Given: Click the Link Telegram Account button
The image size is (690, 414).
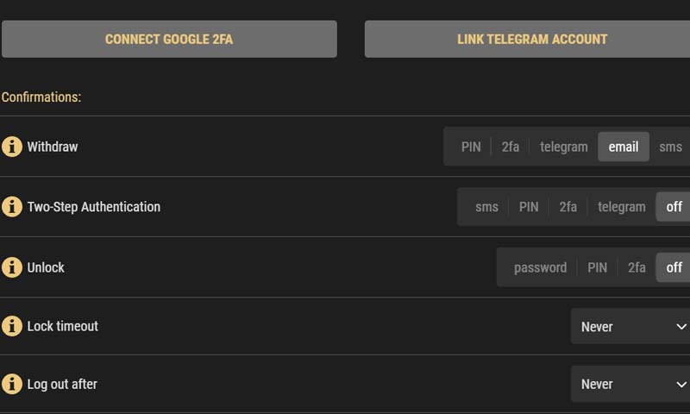Looking at the screenshot, I should (x=531, y=39).
